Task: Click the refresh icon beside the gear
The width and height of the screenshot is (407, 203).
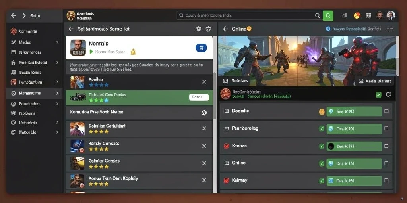Action: 208,29
